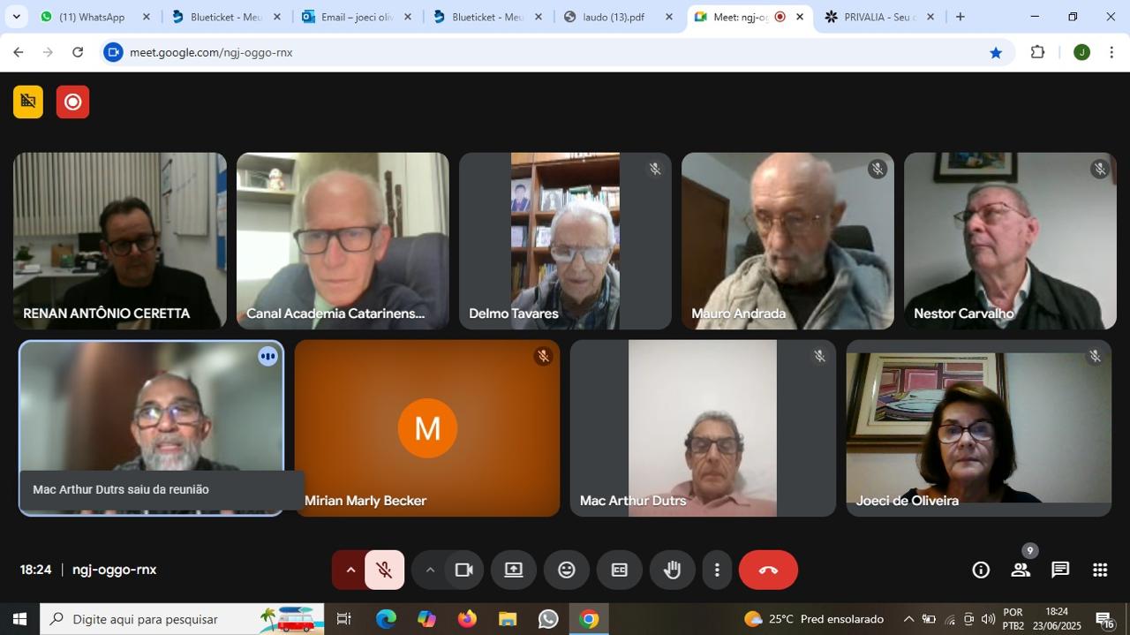Image resolution: width=1130 pixels, height=635 pixels.
Task: Open WhatsApp app from taskbar
Action: tap(548, 619)
